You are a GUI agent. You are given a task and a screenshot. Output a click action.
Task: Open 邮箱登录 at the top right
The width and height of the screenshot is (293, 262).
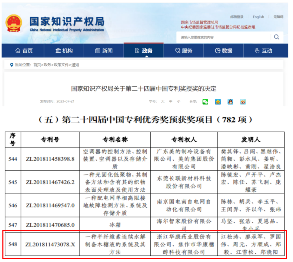coord(237,17)
